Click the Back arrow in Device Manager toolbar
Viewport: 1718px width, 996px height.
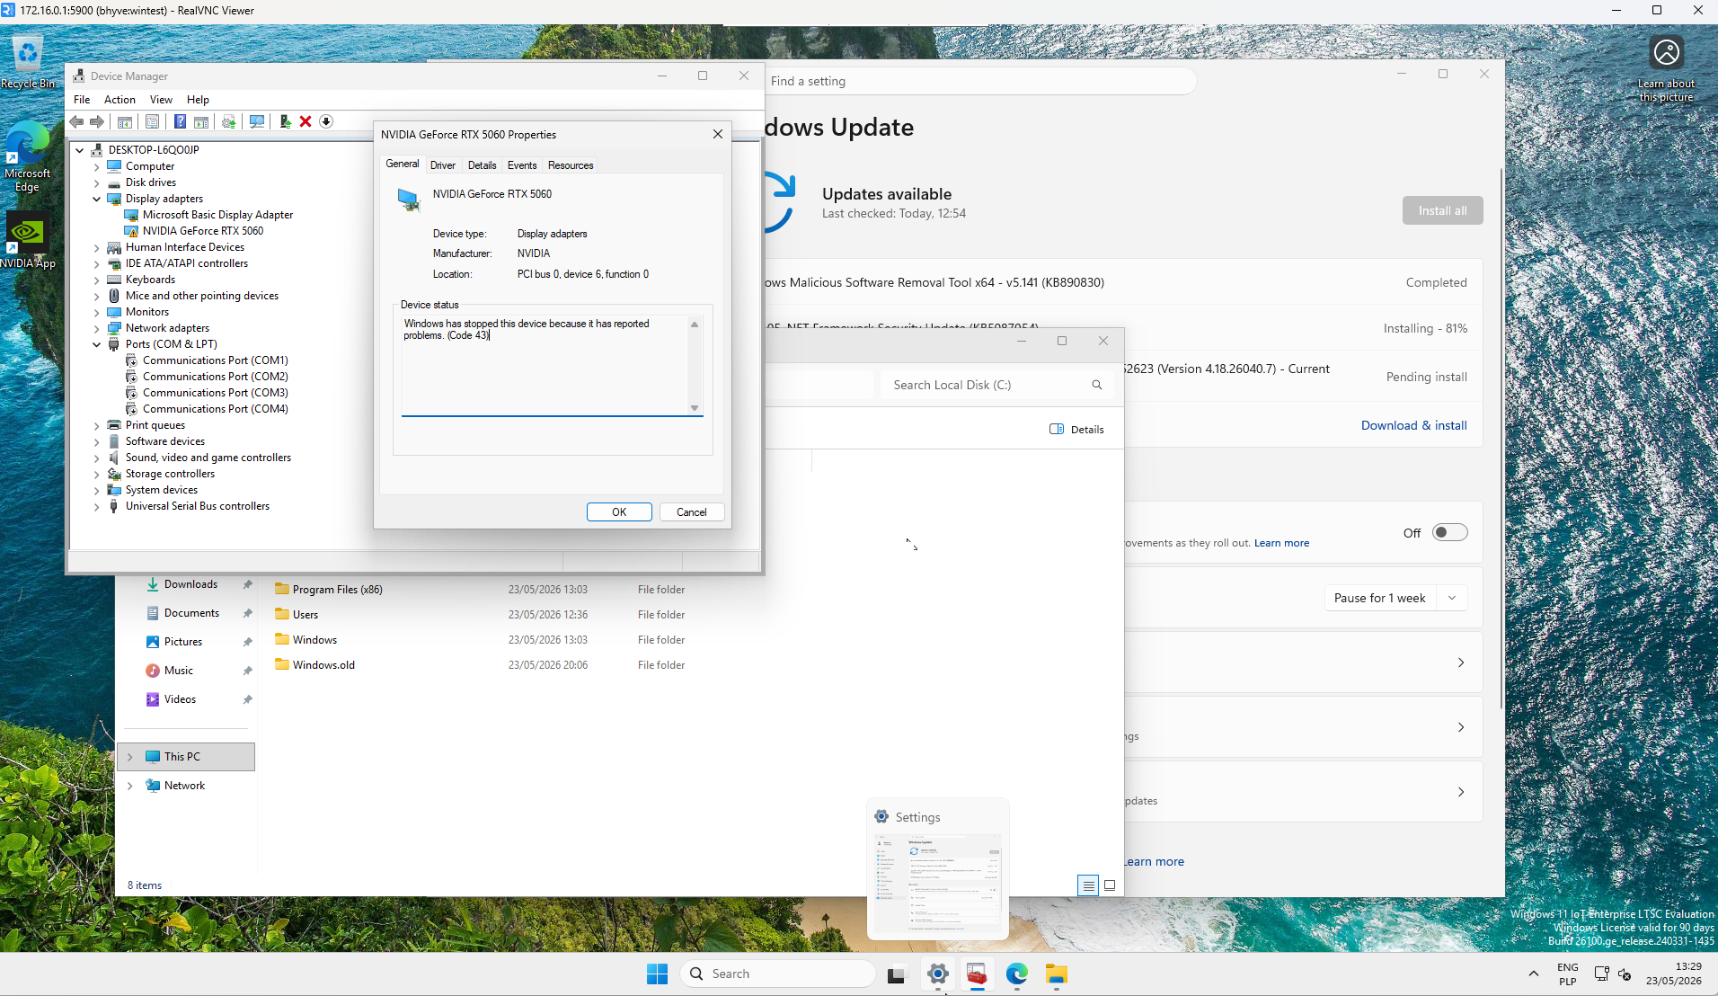click(x=76, y=121)
